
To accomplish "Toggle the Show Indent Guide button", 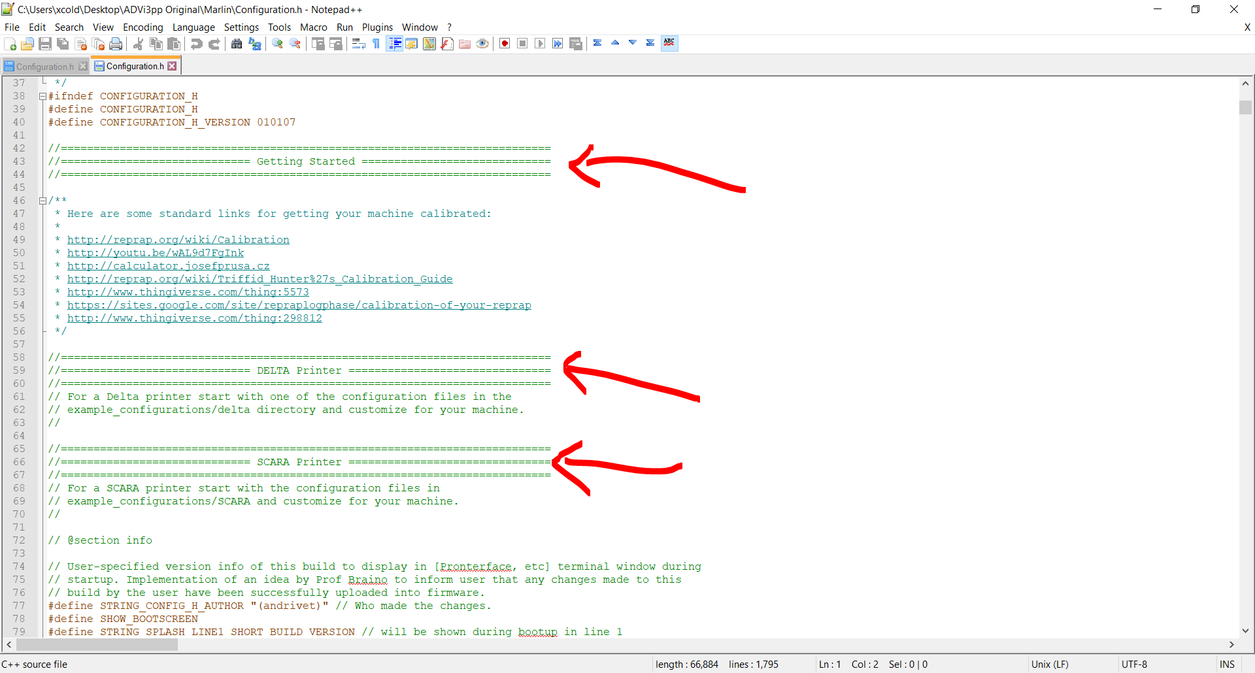I will pos(395,44).
